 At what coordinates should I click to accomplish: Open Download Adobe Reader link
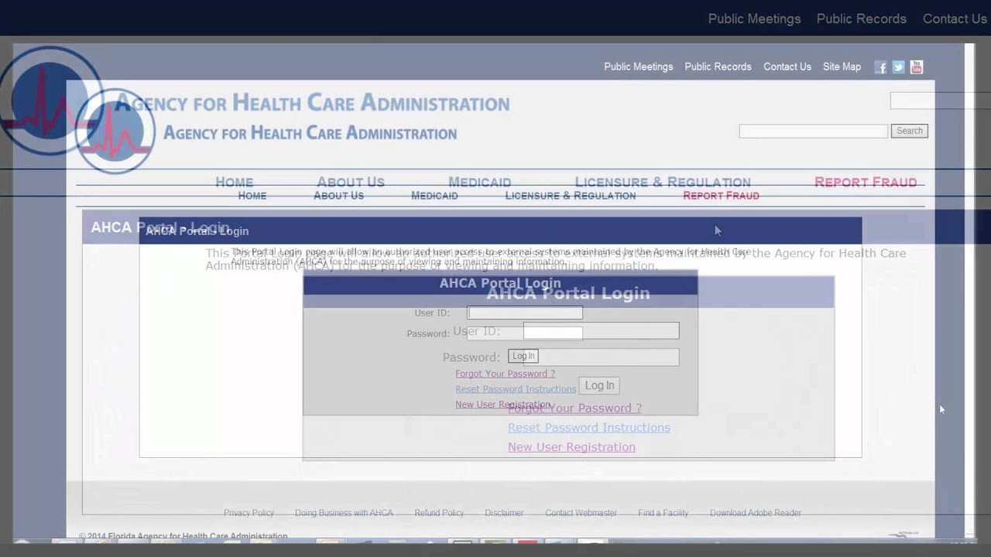click(x=755, y=513)
